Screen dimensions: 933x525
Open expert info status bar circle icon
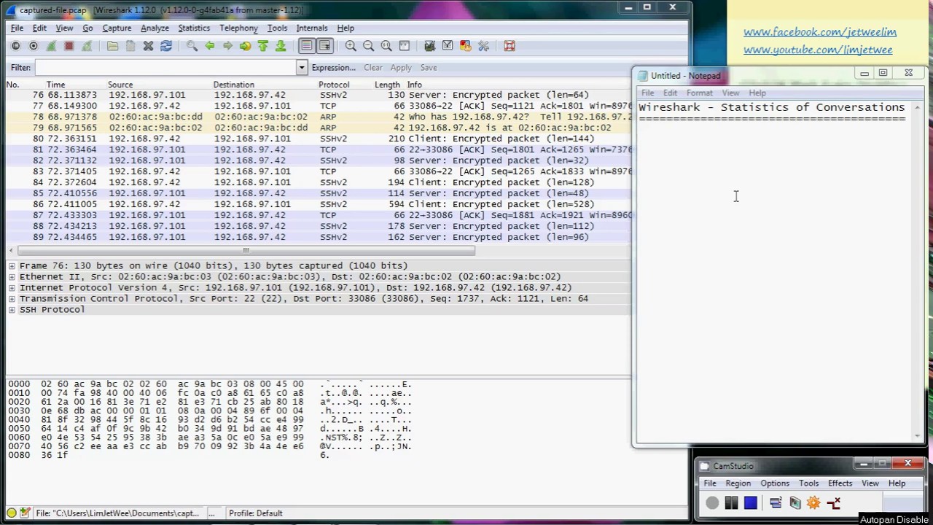tap(12, 513)
